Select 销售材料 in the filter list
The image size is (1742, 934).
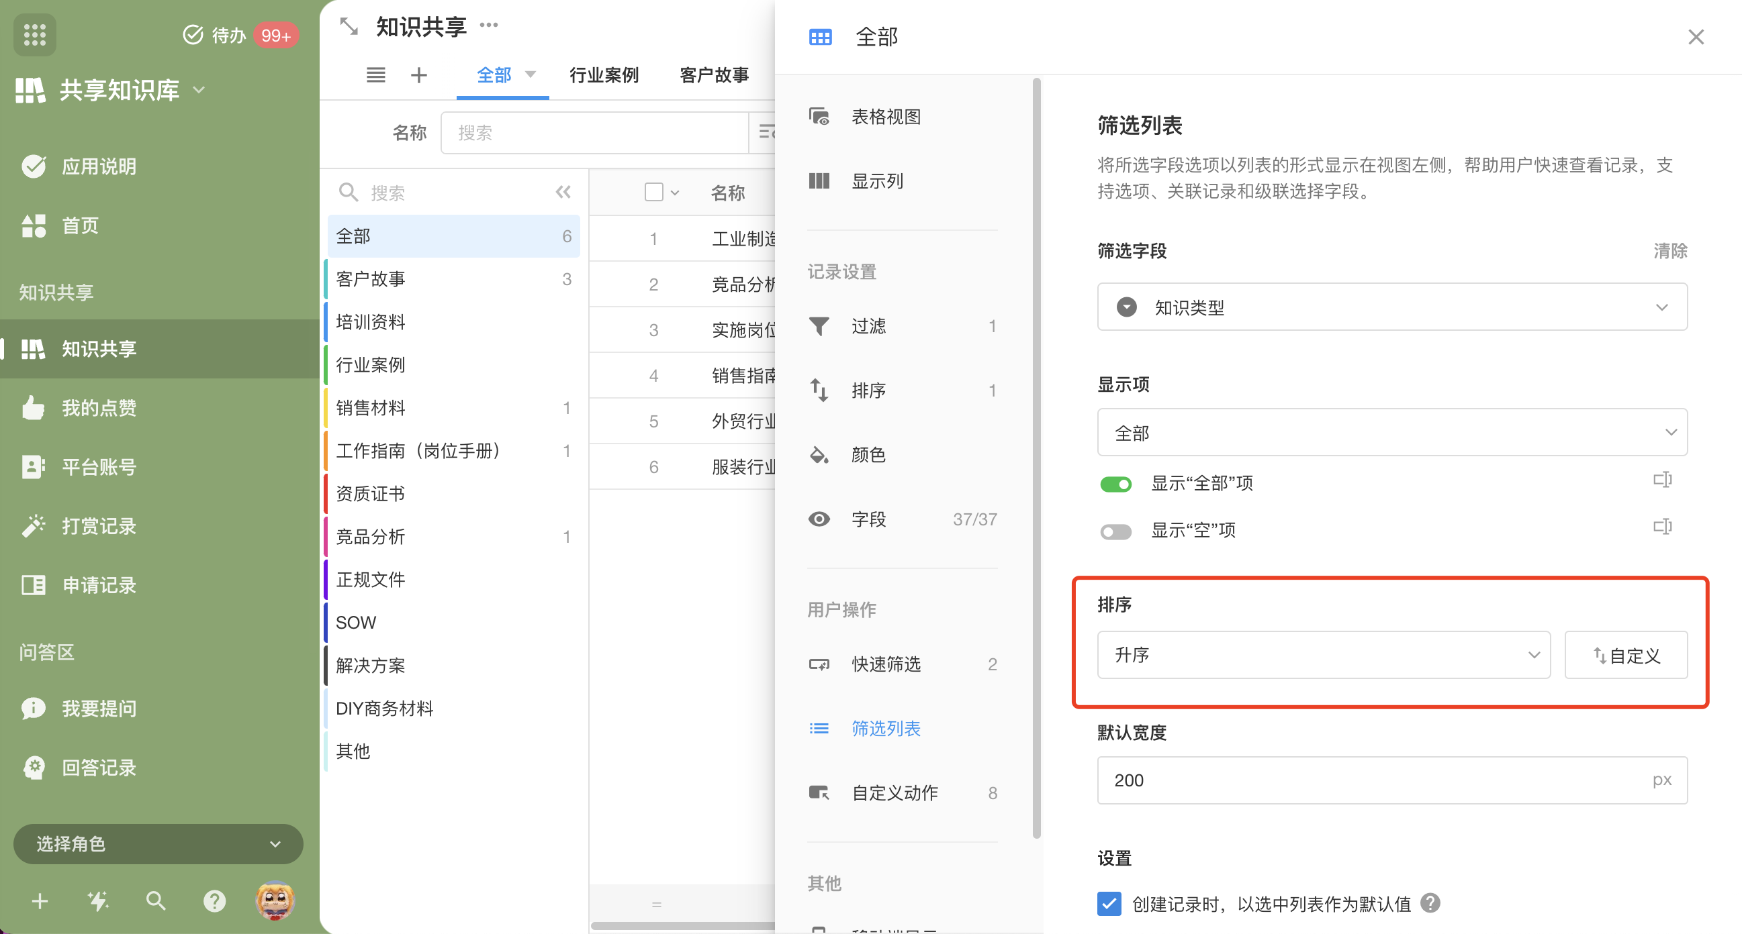(x=453, y=407)
